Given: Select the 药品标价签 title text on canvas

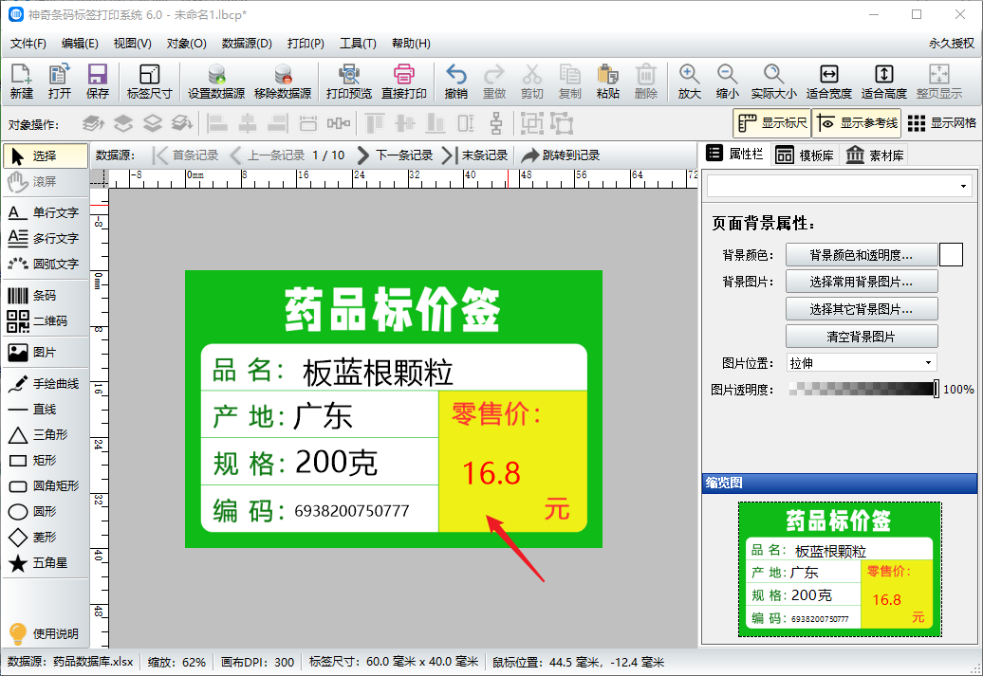Looking at the screenshot, I should [393, 309].
